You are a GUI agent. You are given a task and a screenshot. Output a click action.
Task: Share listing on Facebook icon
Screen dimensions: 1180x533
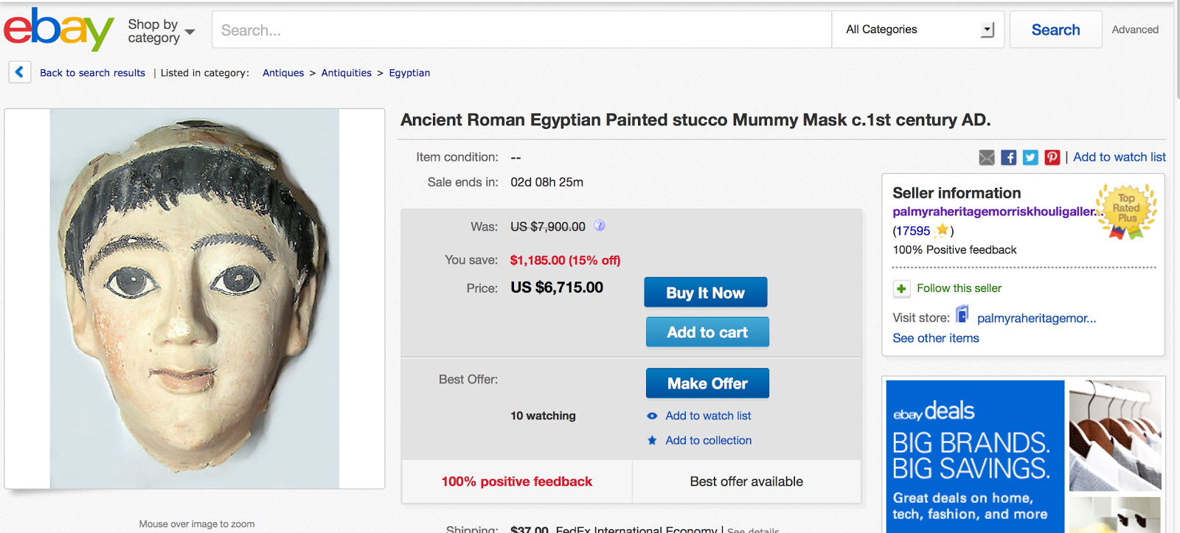pos(1009,157)
